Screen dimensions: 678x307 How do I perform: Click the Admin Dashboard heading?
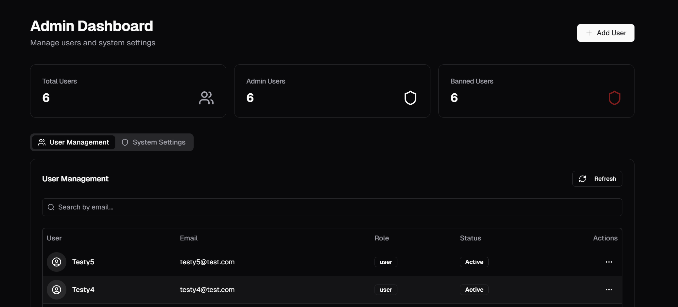click(x=92, y=26)
